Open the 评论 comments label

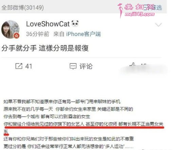pos(86,66)
